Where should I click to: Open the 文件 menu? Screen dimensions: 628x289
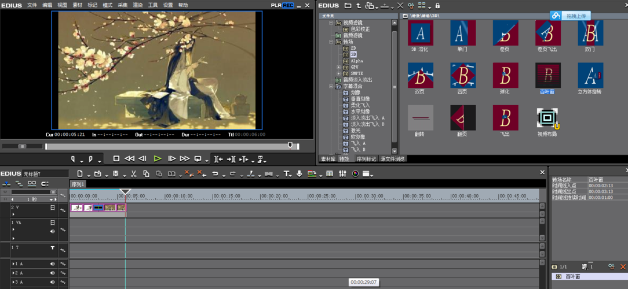(x=32, y=5)
